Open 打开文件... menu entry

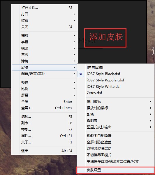coord(45,8)
